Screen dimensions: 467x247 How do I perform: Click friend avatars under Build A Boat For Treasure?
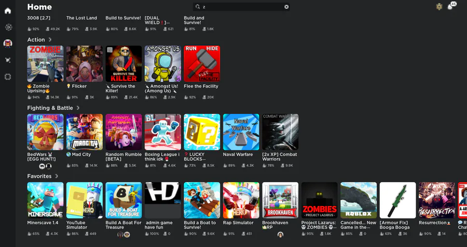pyautogui.click(x=123, y=235)
